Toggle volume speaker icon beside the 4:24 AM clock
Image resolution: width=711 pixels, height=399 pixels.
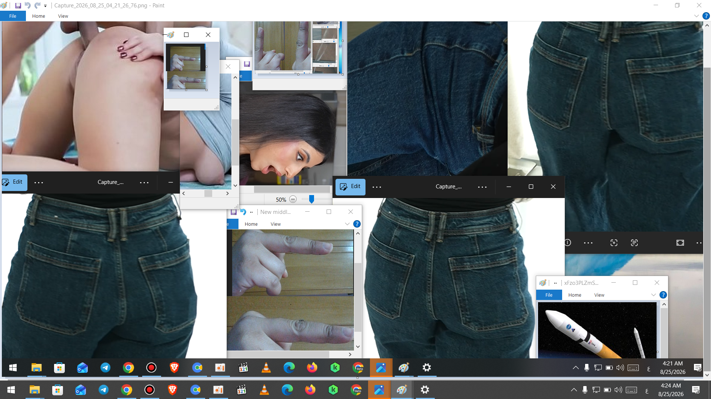(618, 390)
